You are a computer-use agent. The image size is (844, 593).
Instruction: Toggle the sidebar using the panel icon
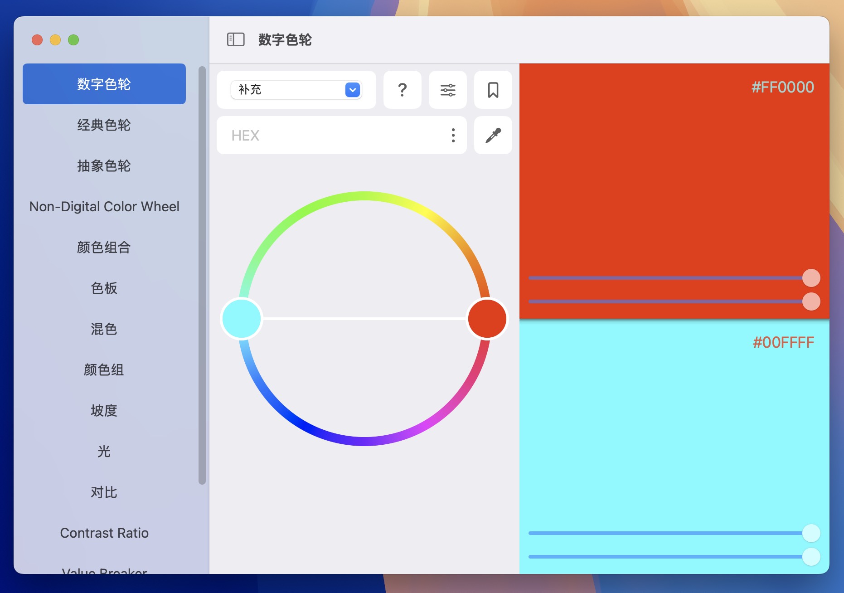point(235,39)
